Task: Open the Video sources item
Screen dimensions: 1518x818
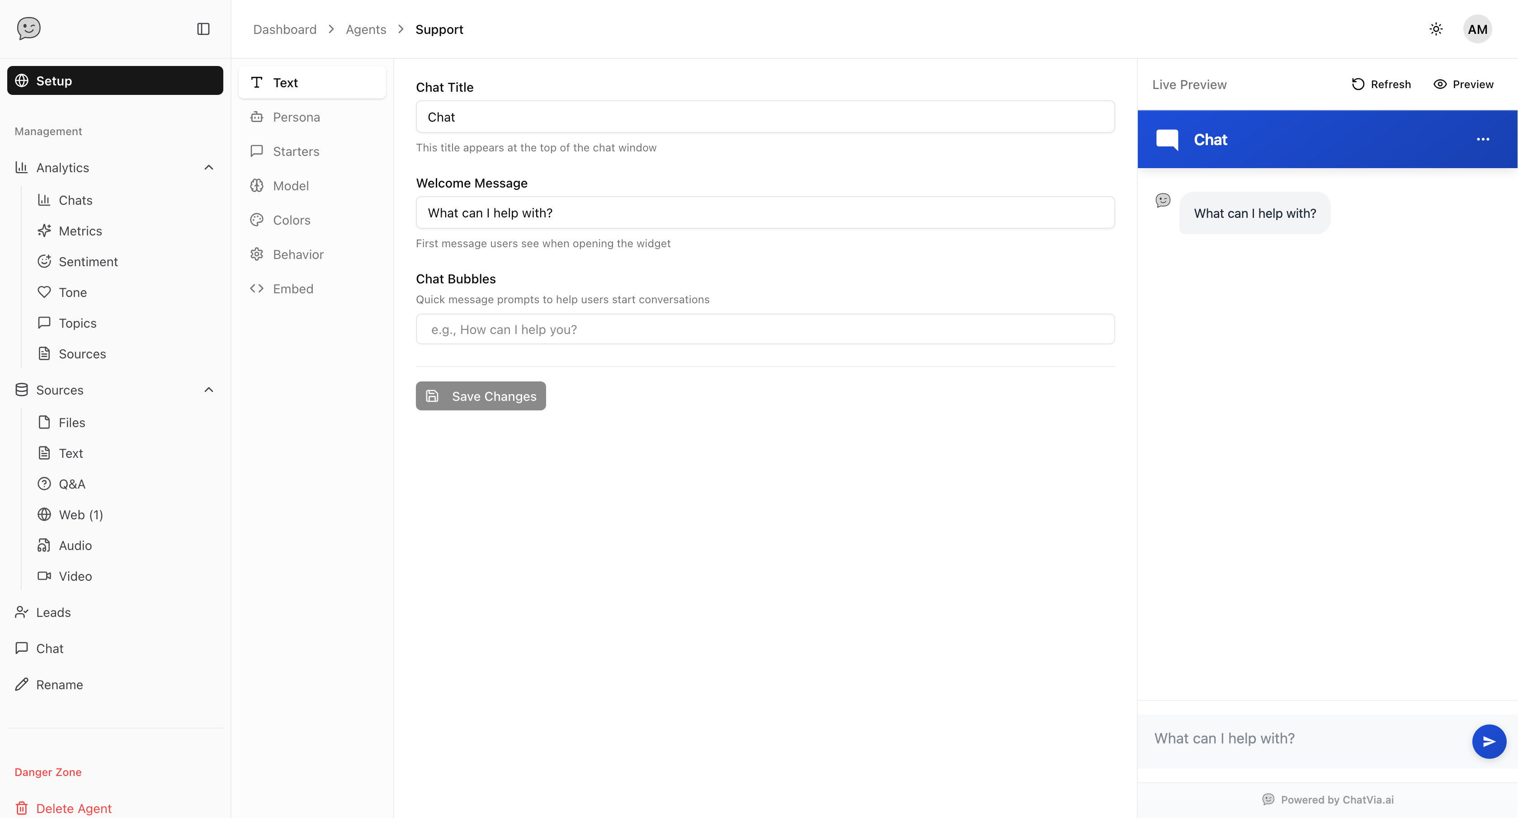Action: [75, 576]
